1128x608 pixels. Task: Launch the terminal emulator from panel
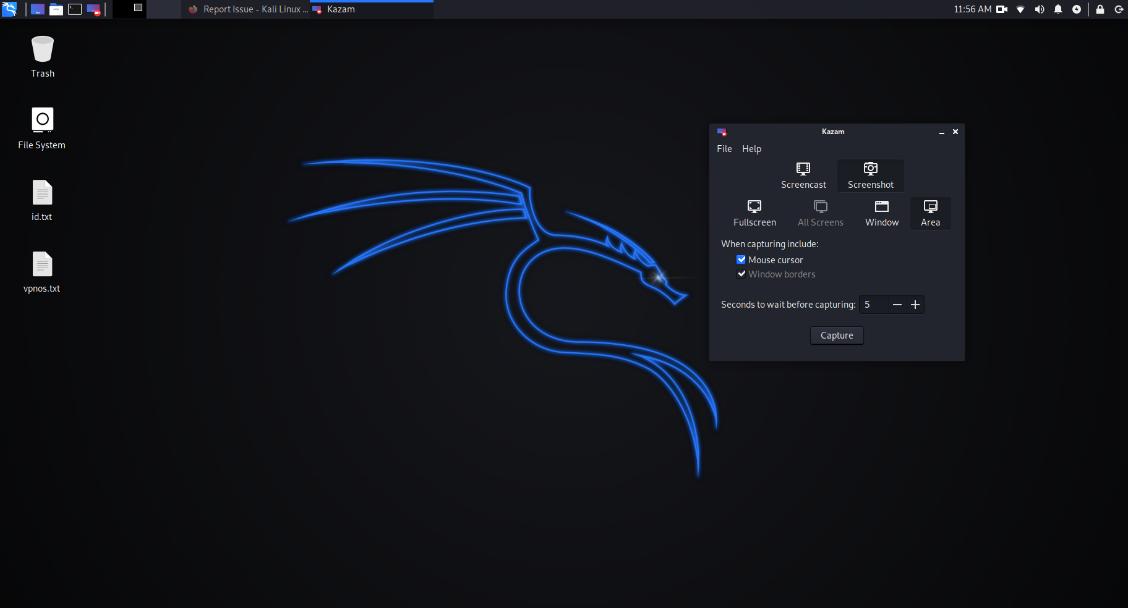(x=75, y=9)
